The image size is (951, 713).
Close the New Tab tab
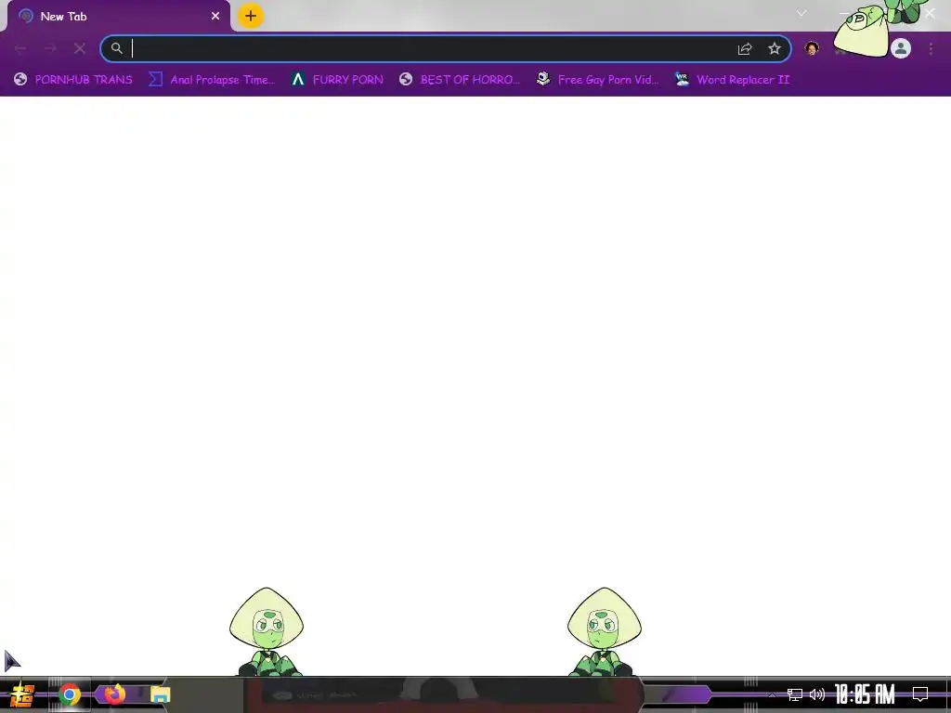pos(215,16)
